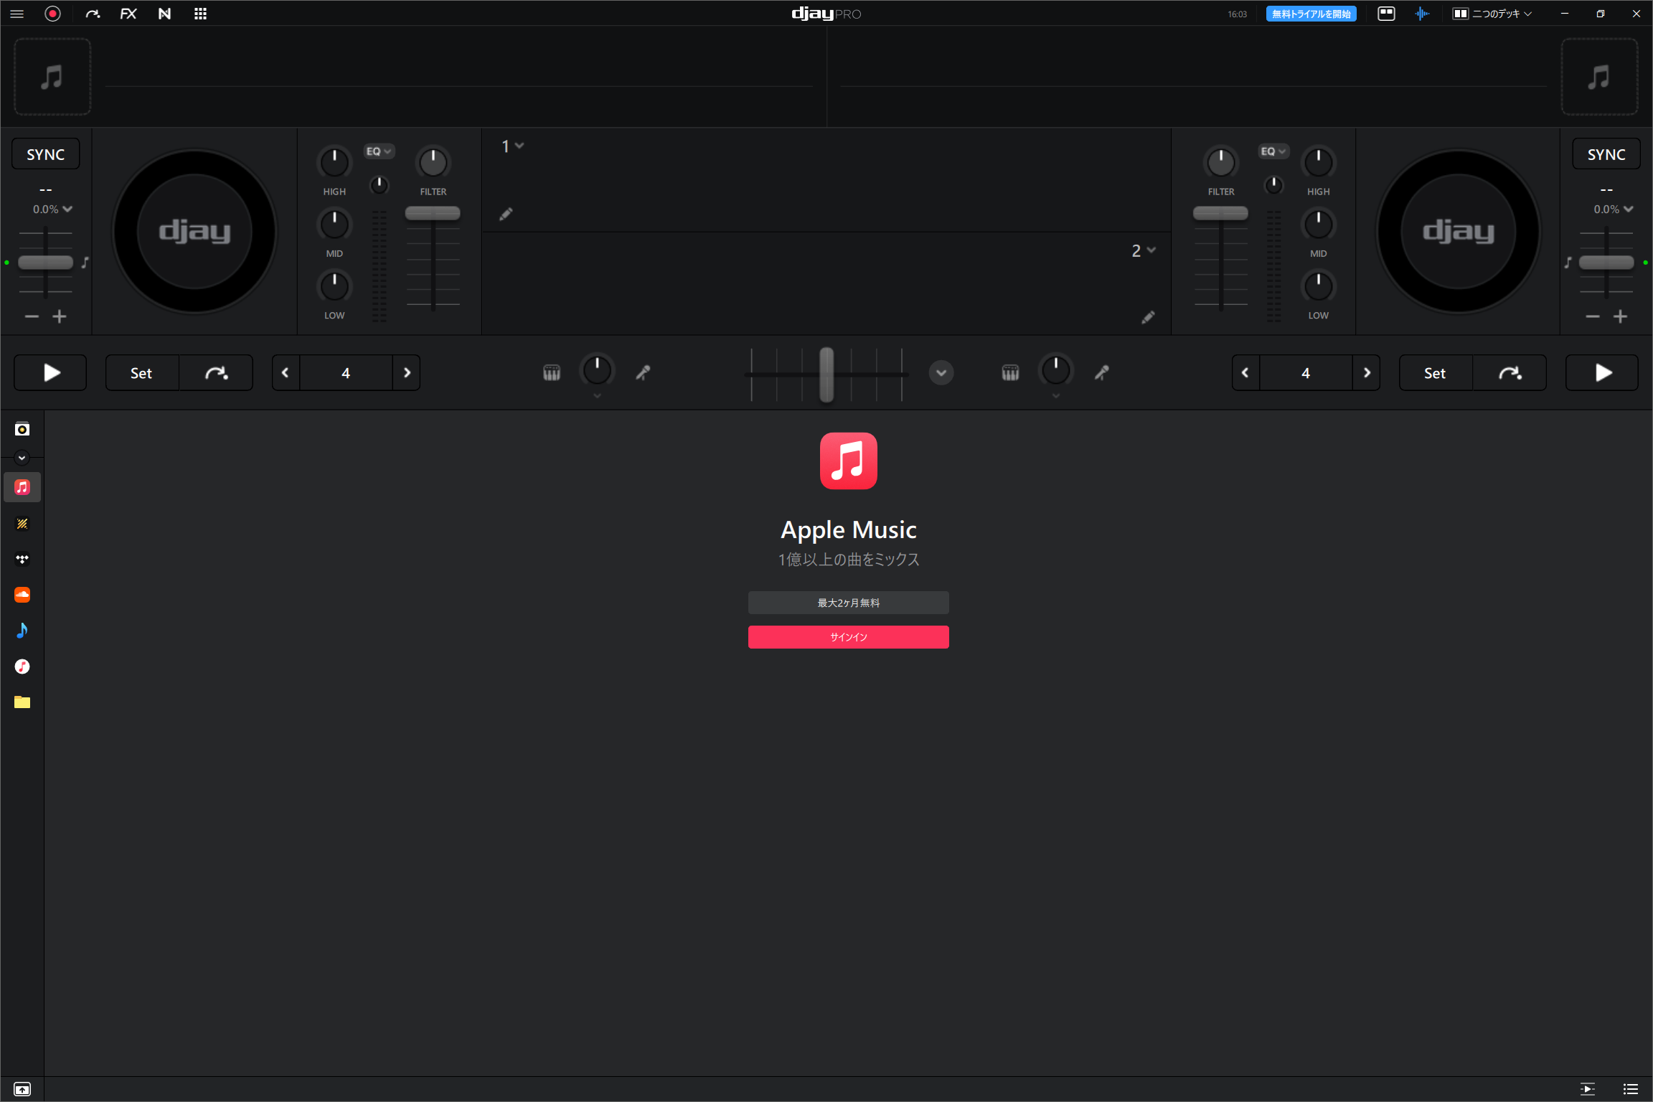
Task: Open the local music files folder source
Action: coord(22,702)
